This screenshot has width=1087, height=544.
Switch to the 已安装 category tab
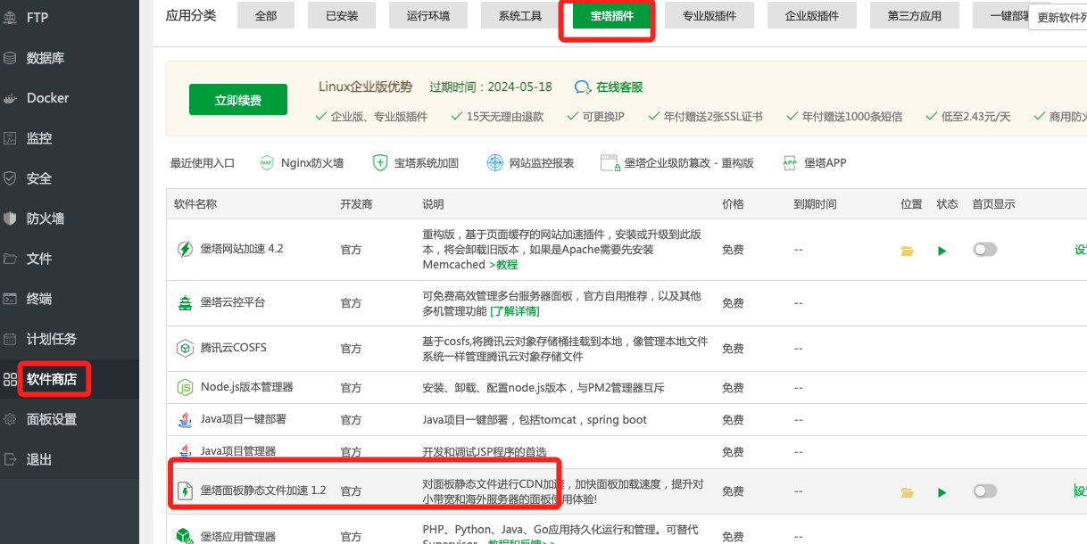coord(342,15)
